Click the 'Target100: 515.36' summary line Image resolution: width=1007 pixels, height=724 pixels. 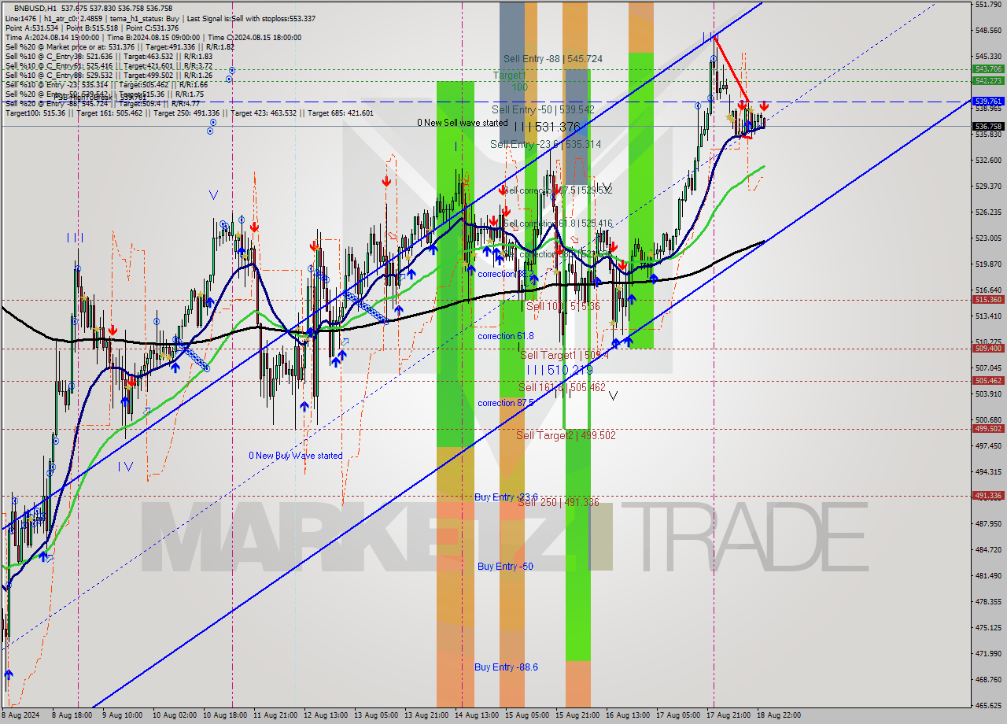(189, 113)
